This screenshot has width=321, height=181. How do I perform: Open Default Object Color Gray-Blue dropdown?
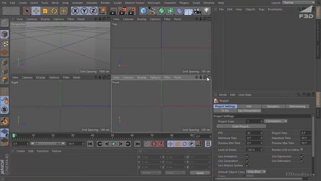(256, 172)
